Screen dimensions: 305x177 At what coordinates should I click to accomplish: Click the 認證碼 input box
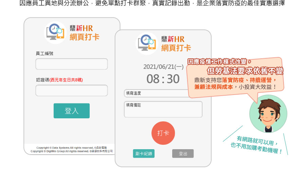71,91
